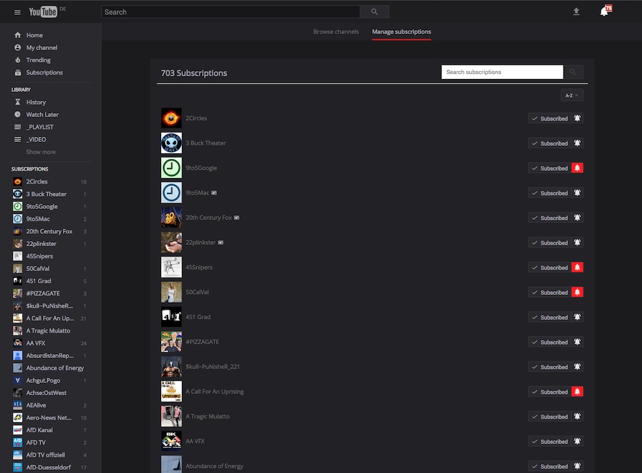This screenshot has width=642, height=473.
Task: Disable red bell for A Call For An Uprising
Action: tap(577, 392)
